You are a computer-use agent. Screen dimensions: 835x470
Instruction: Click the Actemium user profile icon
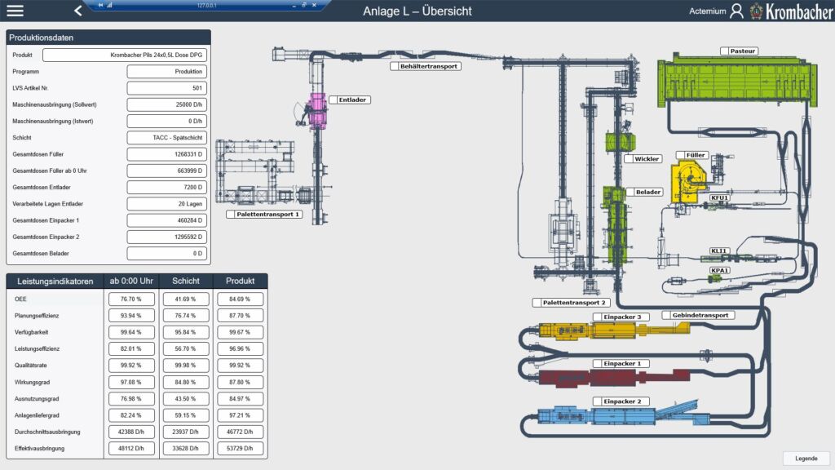click(738, 11)
